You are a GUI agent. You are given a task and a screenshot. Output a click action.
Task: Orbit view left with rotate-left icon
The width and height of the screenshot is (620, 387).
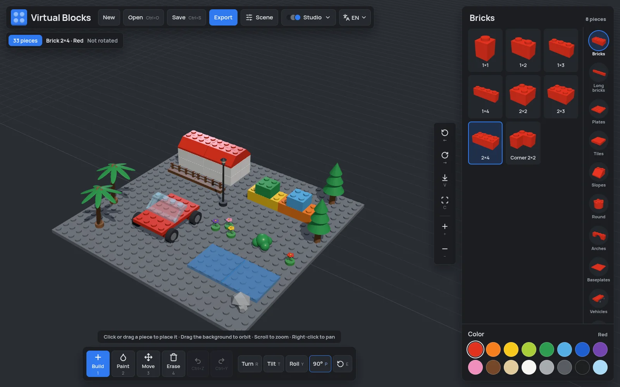click(x=445, y=135)
